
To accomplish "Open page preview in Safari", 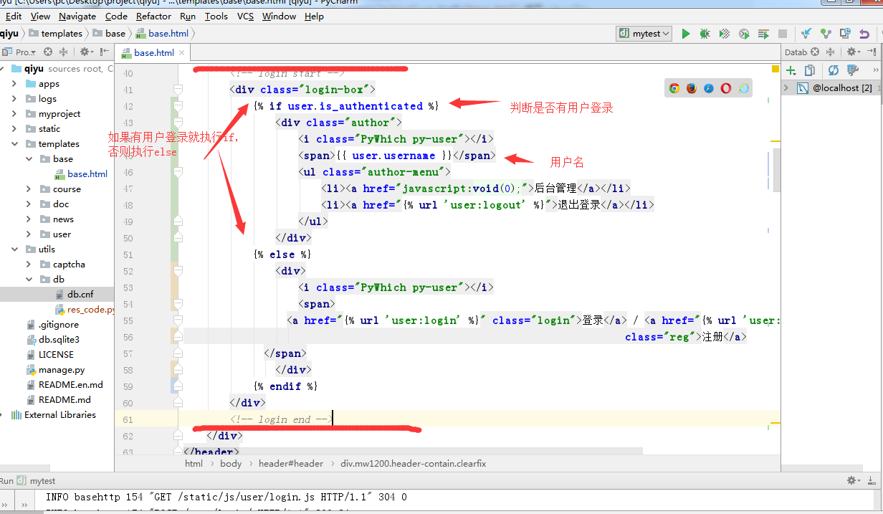I will point(709,88).
